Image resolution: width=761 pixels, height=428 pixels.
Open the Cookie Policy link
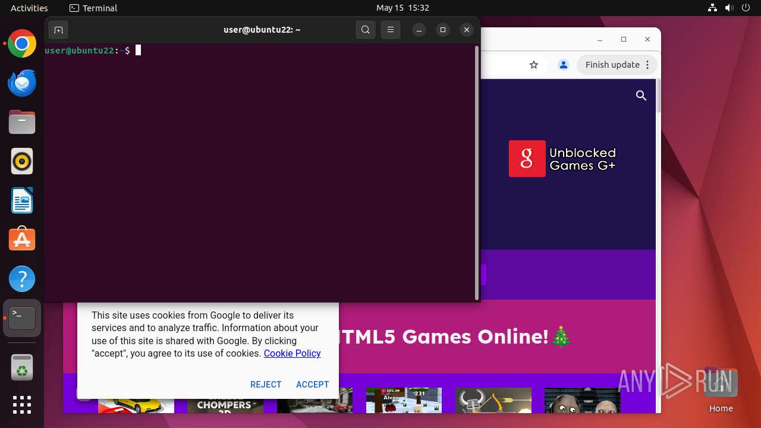[x=293, y=353]
